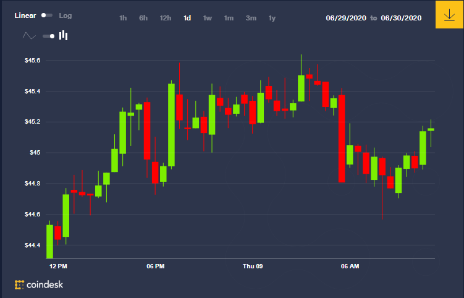Switch to the 1m timeframe
Viewport: 464px width, 298px height.
[x=229, y=18]
